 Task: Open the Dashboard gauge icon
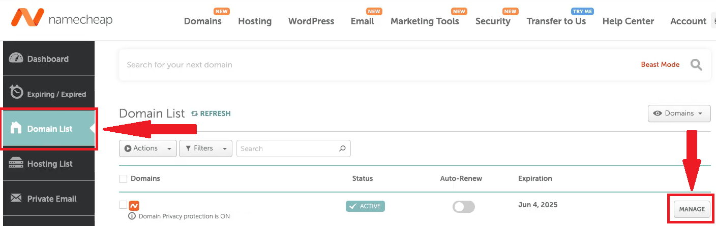[x=16, y=58]
